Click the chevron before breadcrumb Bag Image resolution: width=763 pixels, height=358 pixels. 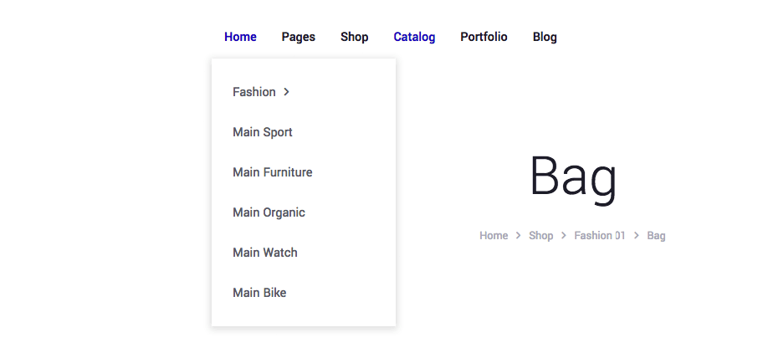coord(637,236)
